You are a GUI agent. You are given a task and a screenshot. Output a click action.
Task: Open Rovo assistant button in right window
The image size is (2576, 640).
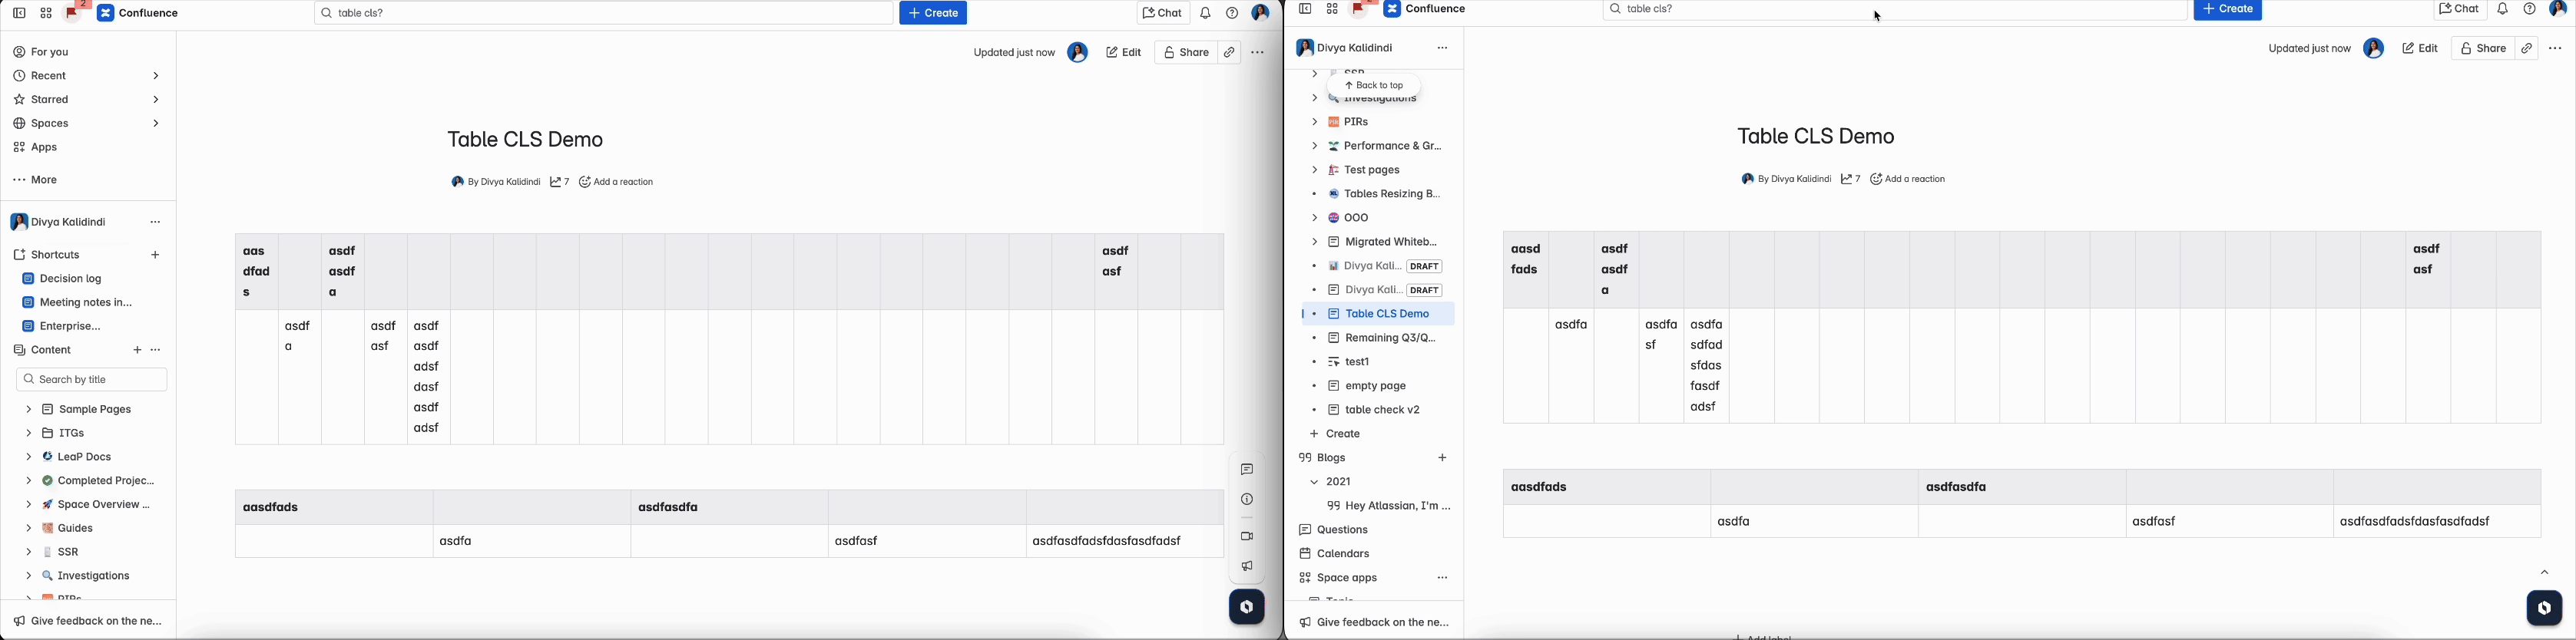2544,608
